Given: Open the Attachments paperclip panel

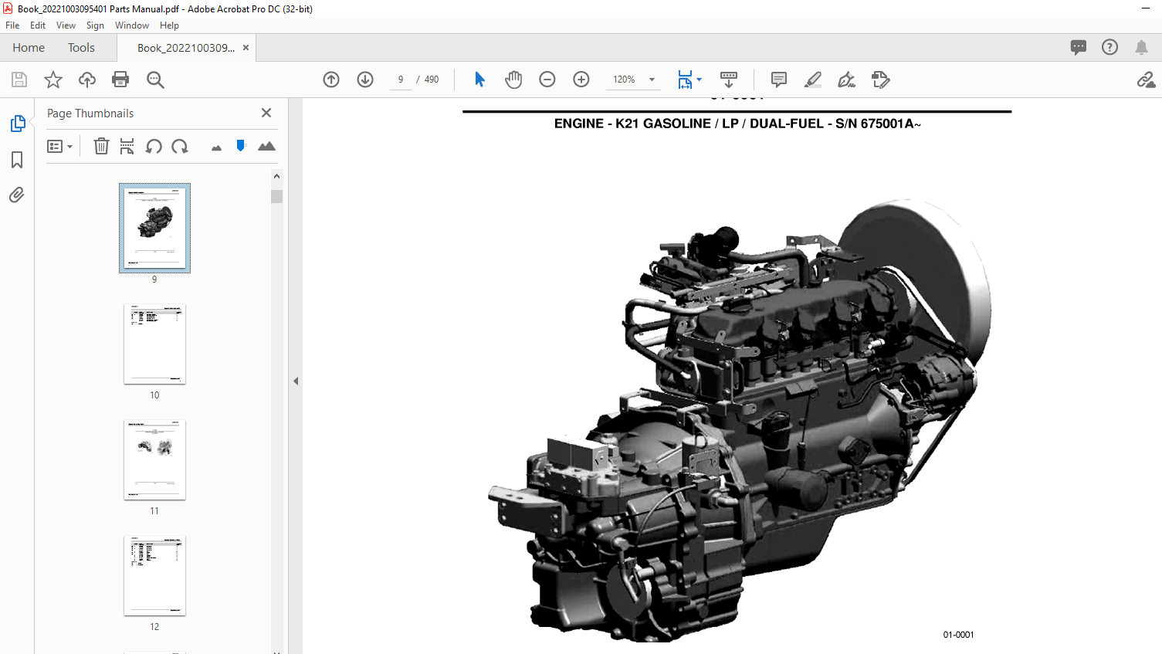Looking at the screenshot, I should (x=17, y=195).
